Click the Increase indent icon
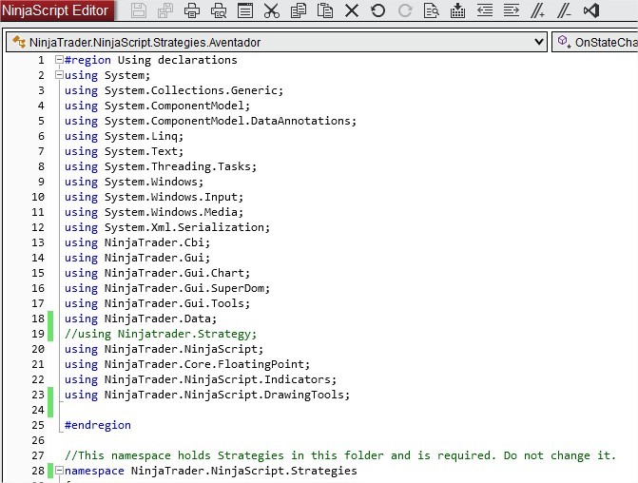 [511, 10]
